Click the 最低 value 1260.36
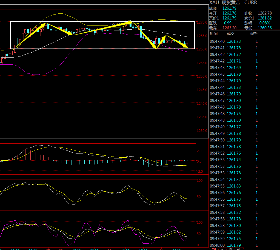280x250 pixels. (265, 28)
